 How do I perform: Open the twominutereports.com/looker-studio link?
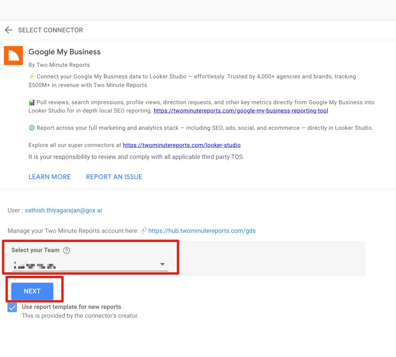click(x=182, y=145)
